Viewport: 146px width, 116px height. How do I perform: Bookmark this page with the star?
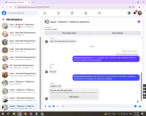tap(134, 7)
